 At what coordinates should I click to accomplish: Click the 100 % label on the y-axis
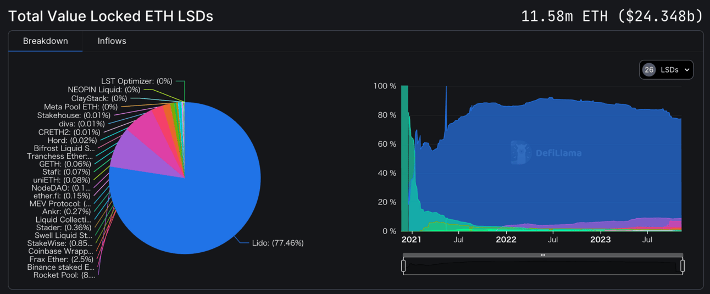(x=385, y=86)
